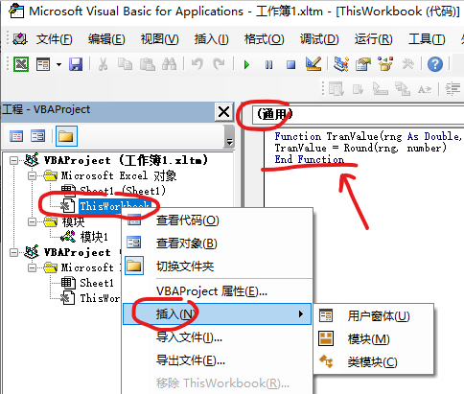Save the workbook via floppy icon
The image size is (464, 394).
(x=76, y=64)
